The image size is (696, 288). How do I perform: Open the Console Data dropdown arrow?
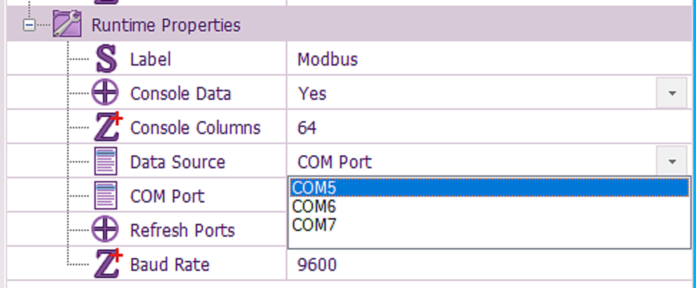[671, 93]
